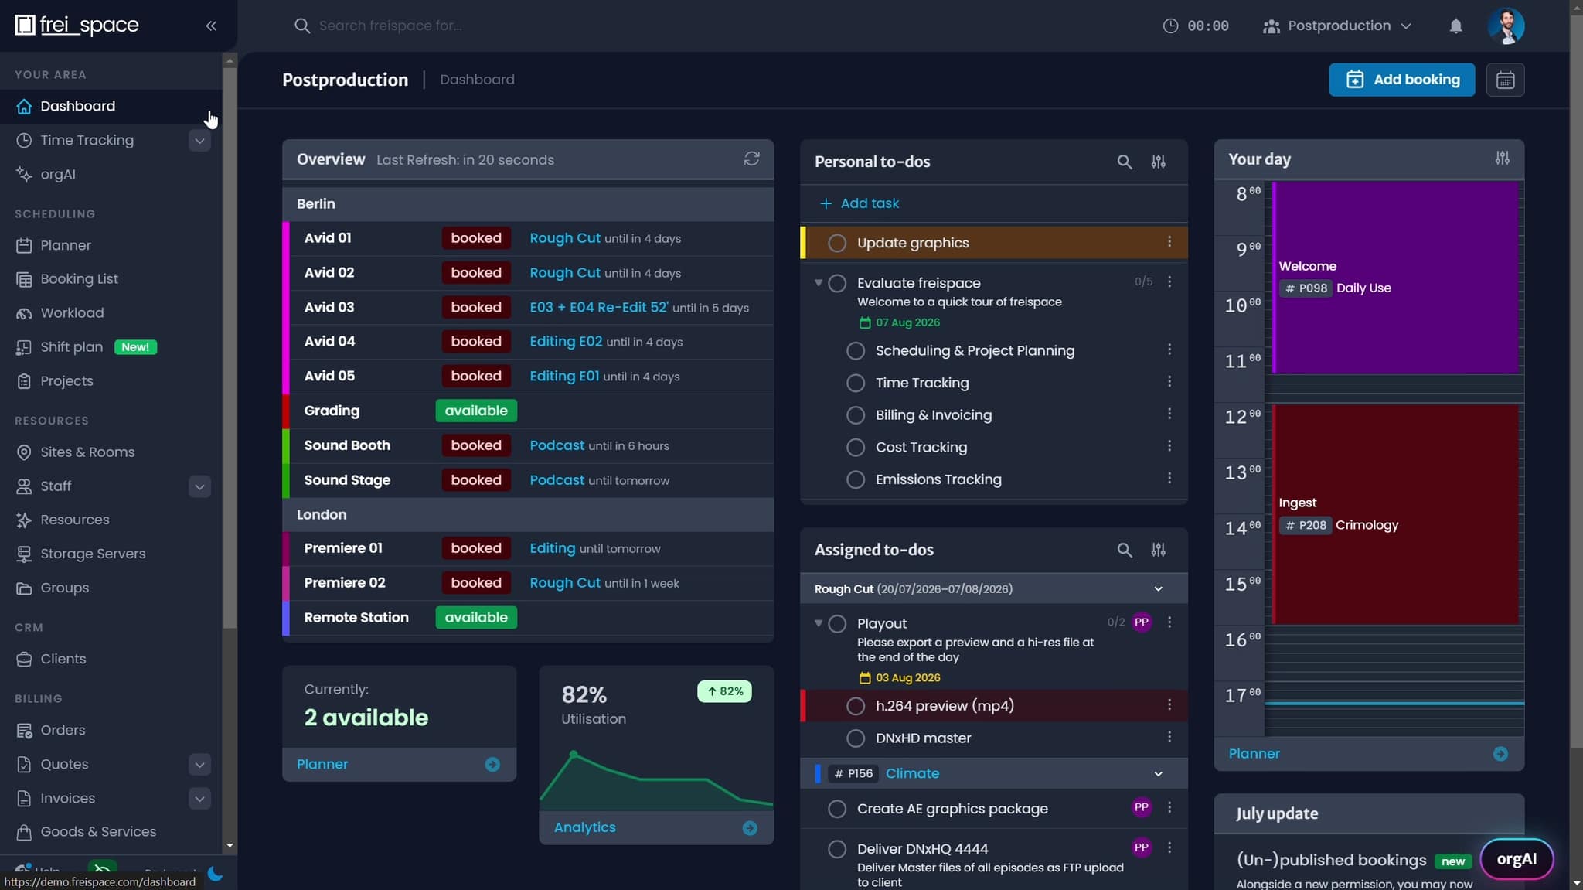
Task: Open calendar view icon beside Add booking
Action: 1505,80
